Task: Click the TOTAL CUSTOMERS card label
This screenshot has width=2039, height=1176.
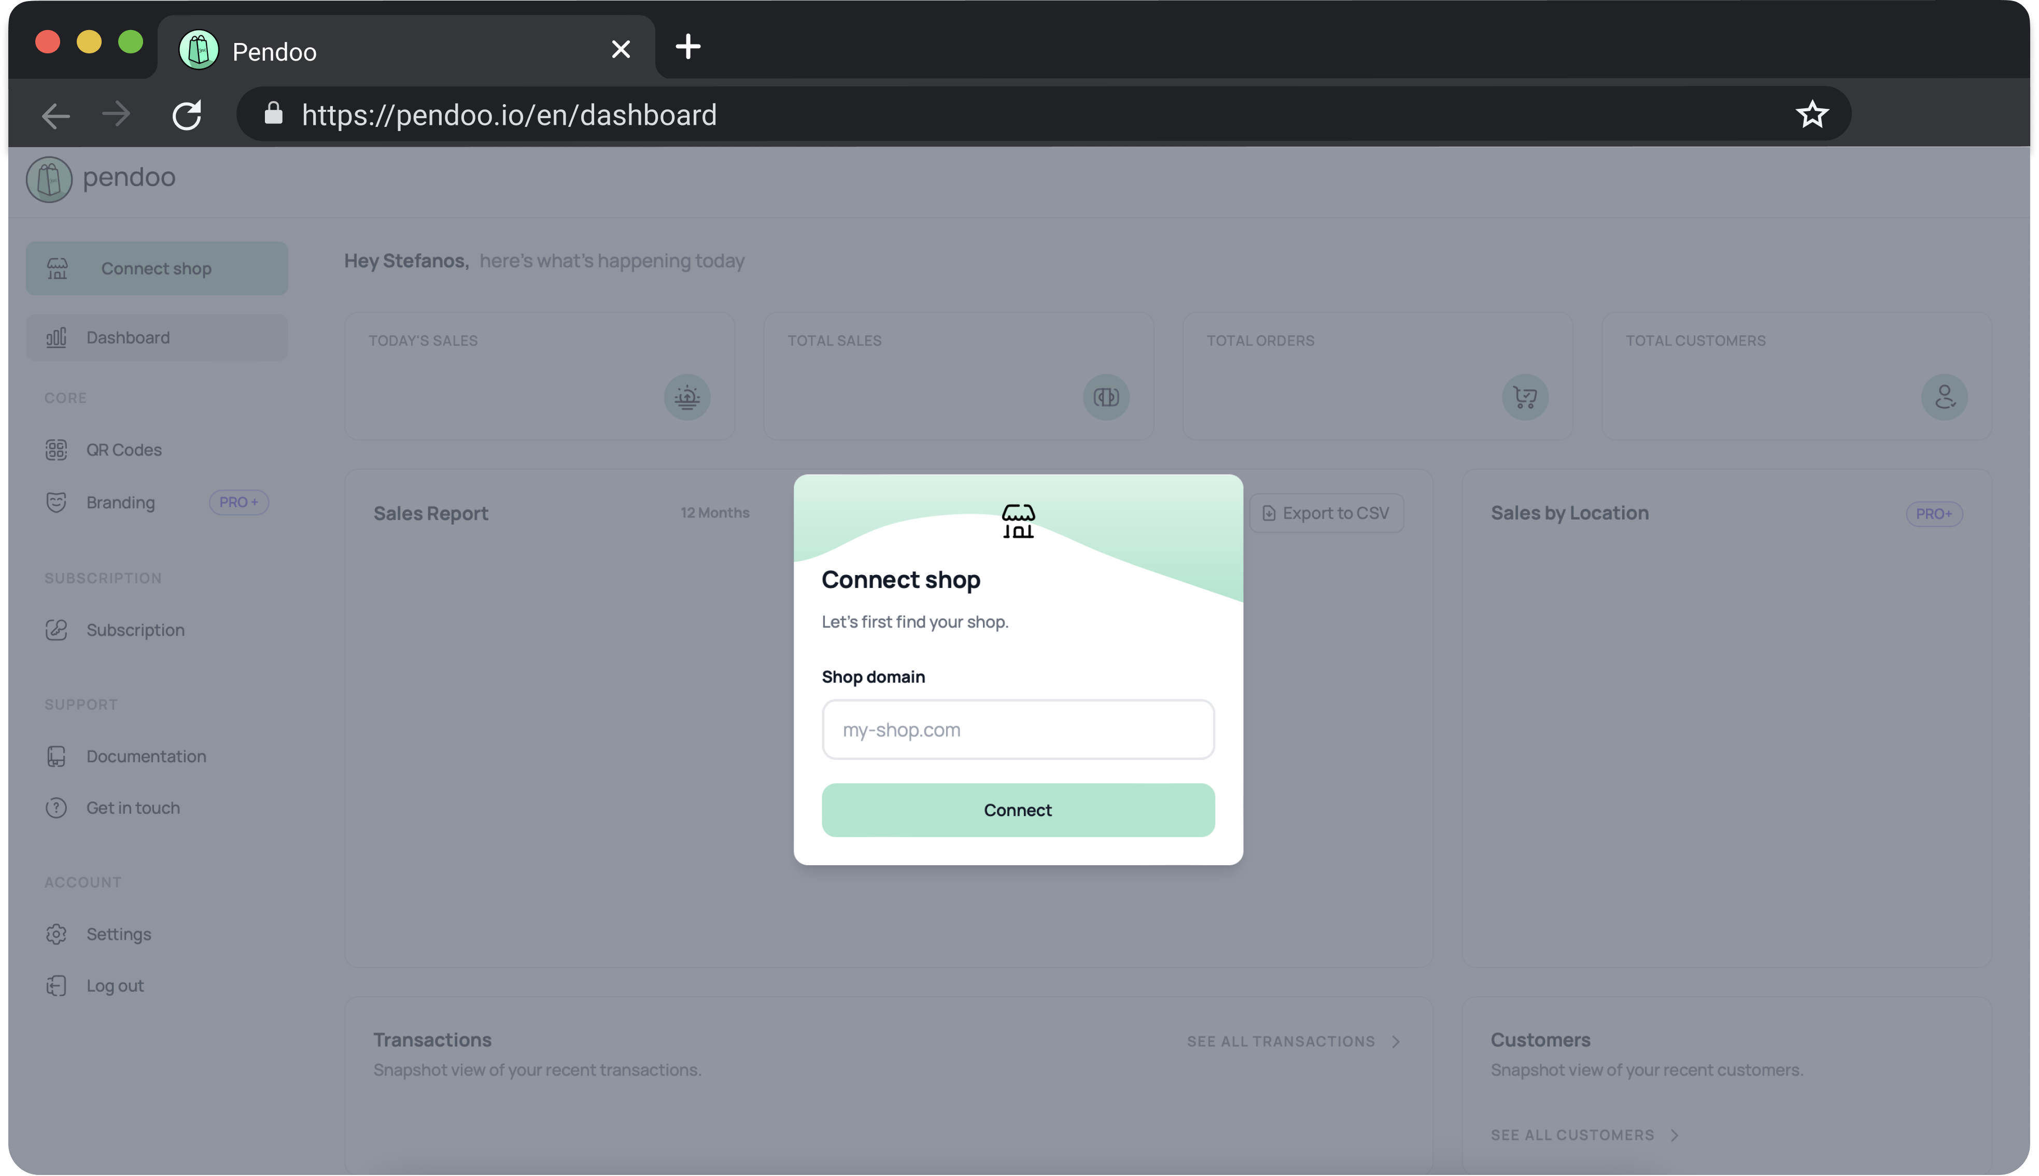Action: [1695, 341]
